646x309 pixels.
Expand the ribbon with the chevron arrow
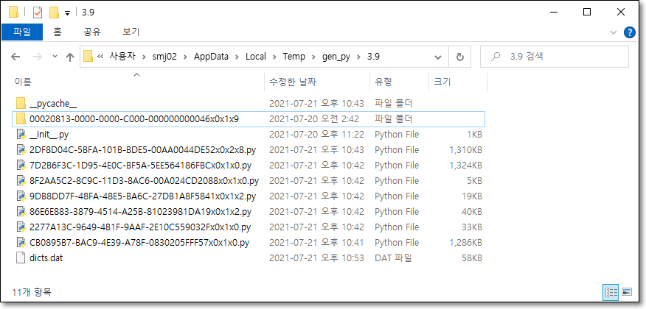pyautogui.click(x=614, y=32)
